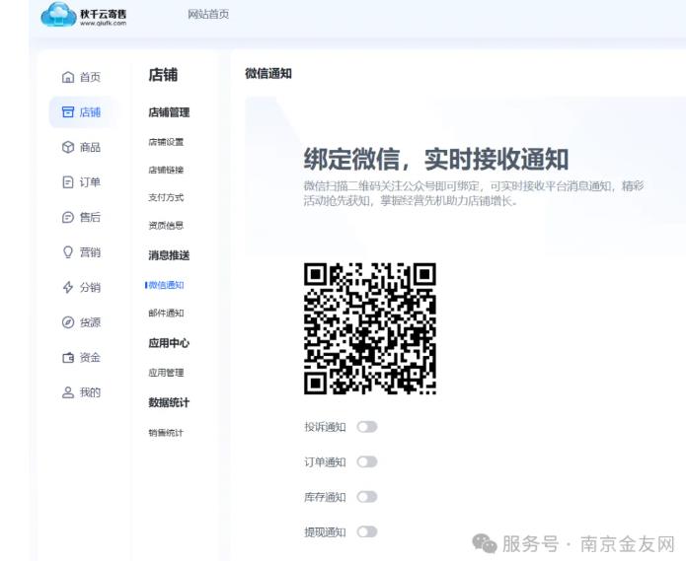Select the 店铺 store icon
Viewport: 686px width, 561px height.
click(x=68, y=111)
